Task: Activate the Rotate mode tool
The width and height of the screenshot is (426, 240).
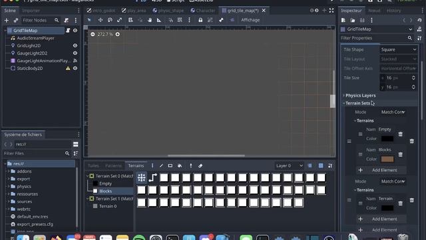Action: pos(110,20)
